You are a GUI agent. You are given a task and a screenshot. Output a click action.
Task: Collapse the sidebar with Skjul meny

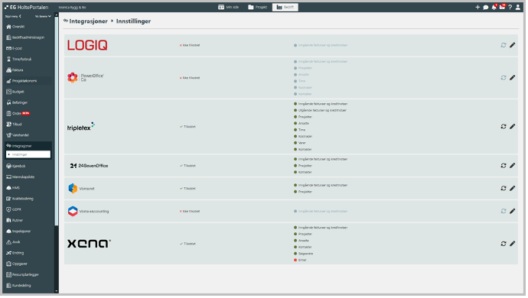pos(13,16)
